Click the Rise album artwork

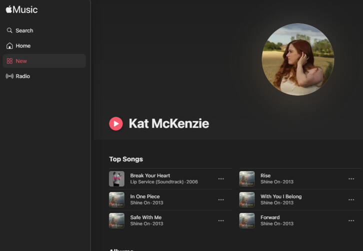tap(247, 179)
